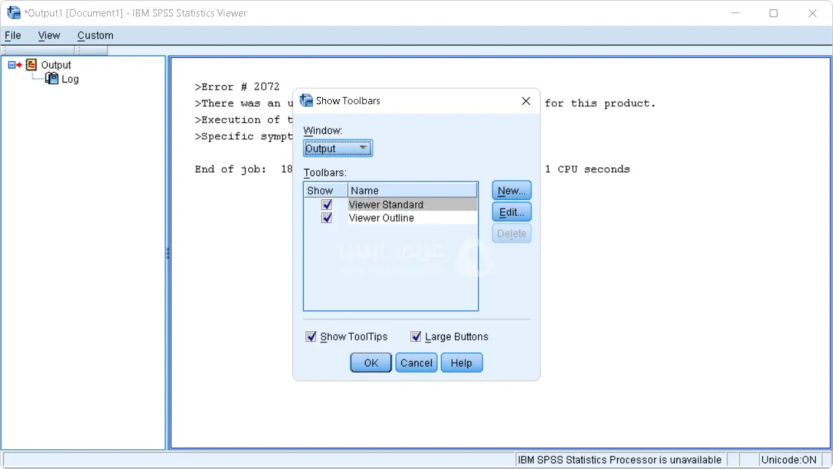Image resolution: width=833 pixels, height=469 pixels.
Task: Open the View menu
Action: pos(49,36)
